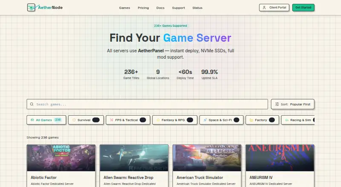This screenshot has height=187, width=341.
Task: Select the All Games filter tab
Action: coord(46,120)
